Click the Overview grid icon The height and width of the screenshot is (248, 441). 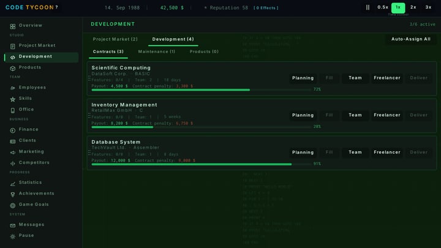tap(13, 26)
